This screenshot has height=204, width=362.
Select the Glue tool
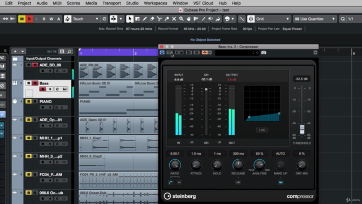tap(167, 19)
